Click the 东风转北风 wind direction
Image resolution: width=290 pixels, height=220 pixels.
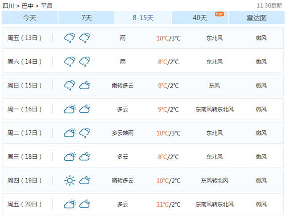(215, 180)
